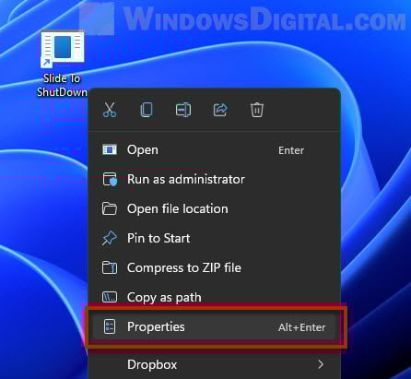
Task: Click the Share icon in context menu
Action: coord(220,110)
